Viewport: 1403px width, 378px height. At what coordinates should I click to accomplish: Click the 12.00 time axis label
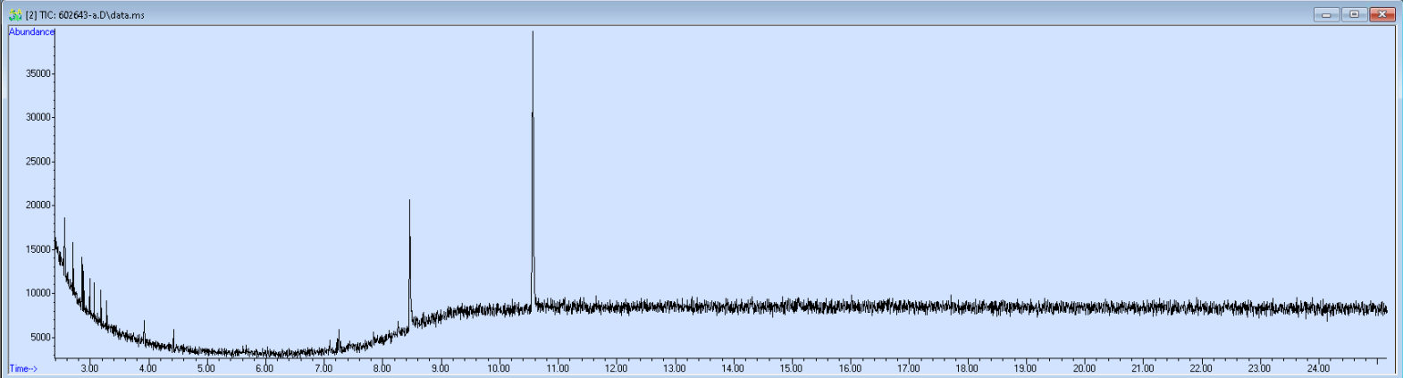tap(616, 368)
